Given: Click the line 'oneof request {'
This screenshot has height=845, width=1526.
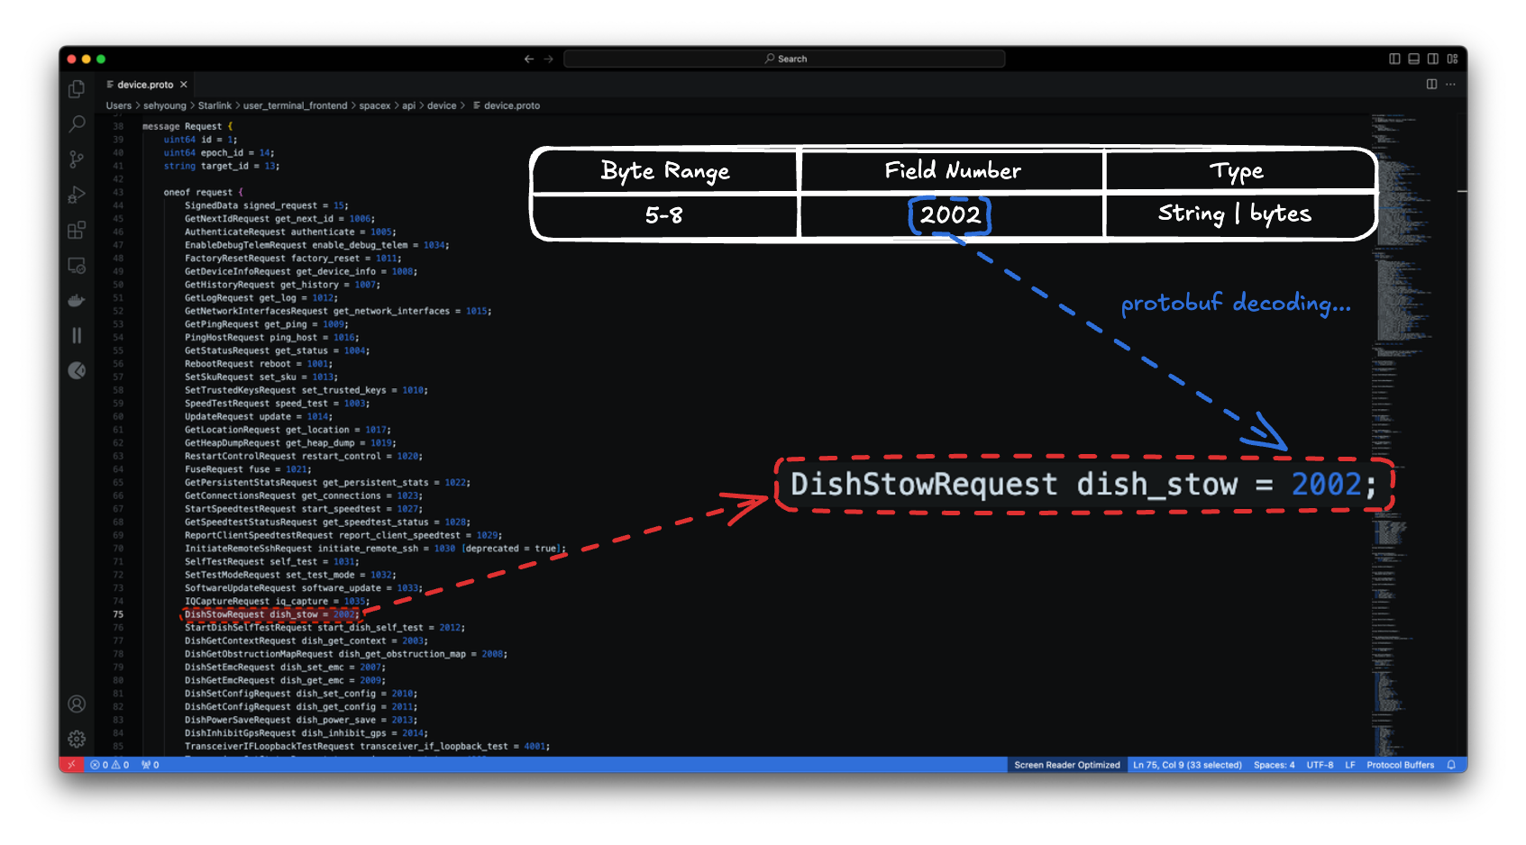Looking at the screenshot, I should click(203, 192).
